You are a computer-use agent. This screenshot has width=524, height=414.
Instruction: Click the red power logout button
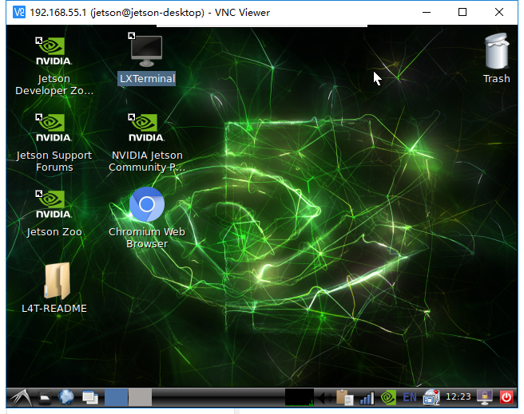pos(506,397)
